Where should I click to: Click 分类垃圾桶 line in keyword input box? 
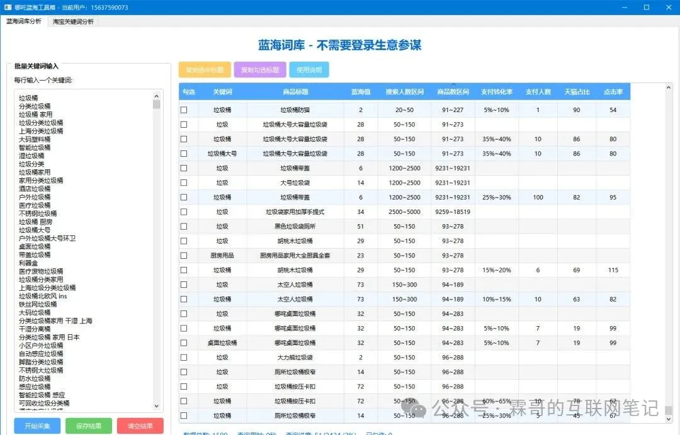[x=35, y=106]
